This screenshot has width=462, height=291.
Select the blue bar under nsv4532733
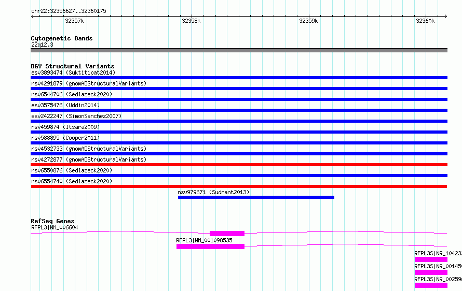point(239,154)
